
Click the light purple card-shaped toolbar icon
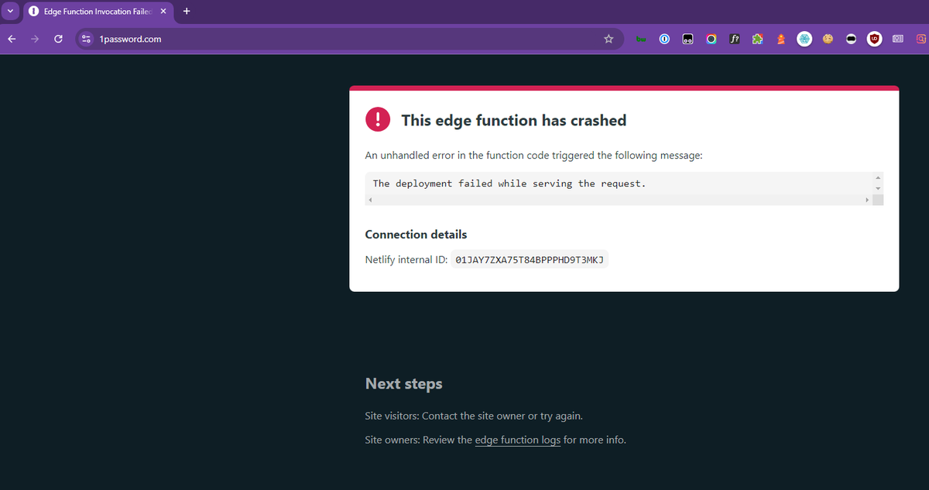(898, 39)
